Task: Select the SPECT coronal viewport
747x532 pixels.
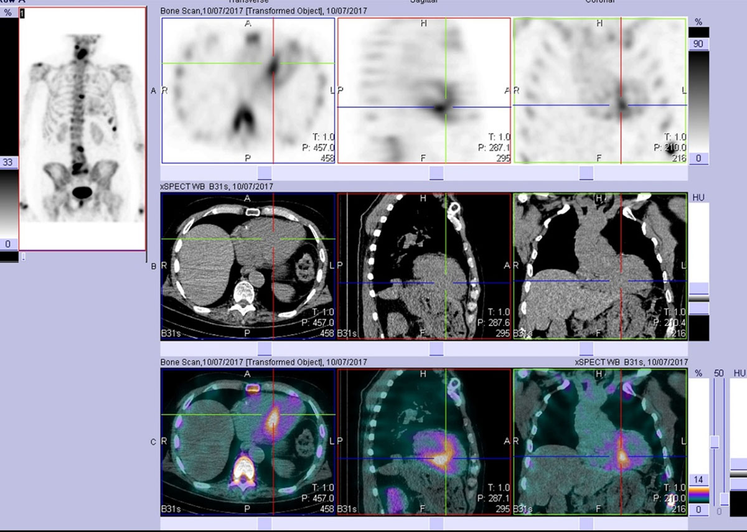Action: (x=600, y=91)
